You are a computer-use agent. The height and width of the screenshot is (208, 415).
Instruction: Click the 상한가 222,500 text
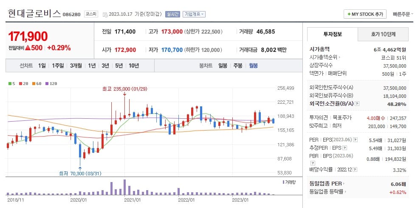click(x=203, y=31)
